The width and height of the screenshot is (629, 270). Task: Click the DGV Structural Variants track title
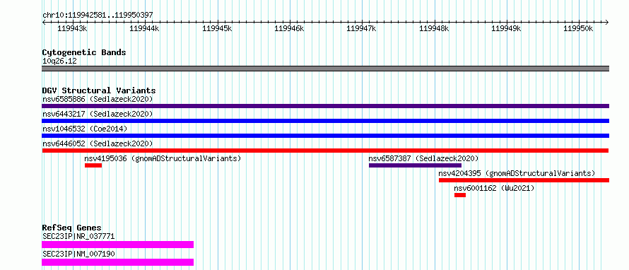click(x=99, y=90)
